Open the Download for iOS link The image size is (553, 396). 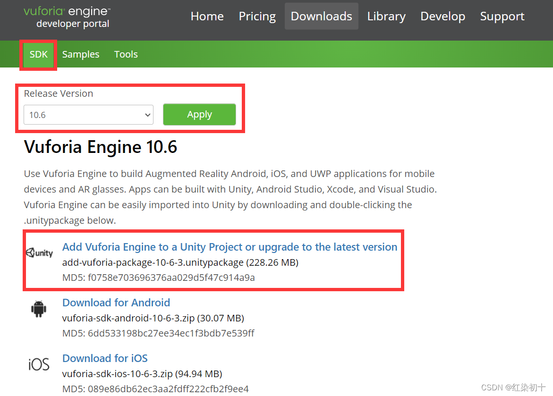(105, 358)
